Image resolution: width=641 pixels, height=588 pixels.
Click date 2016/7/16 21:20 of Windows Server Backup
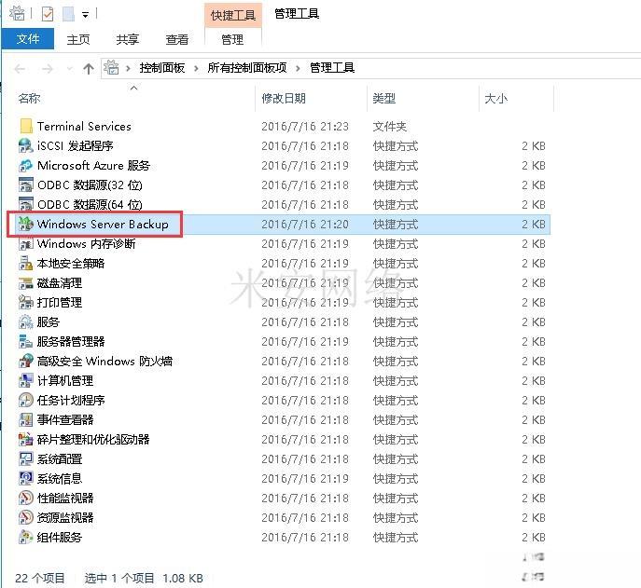pyautogui.click(x=305, y=225)
